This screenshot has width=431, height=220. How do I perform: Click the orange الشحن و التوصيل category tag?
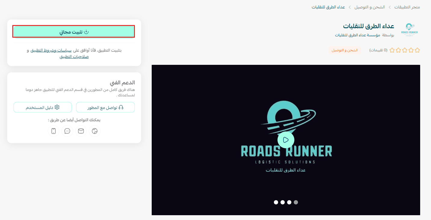(x=345, y=50)
